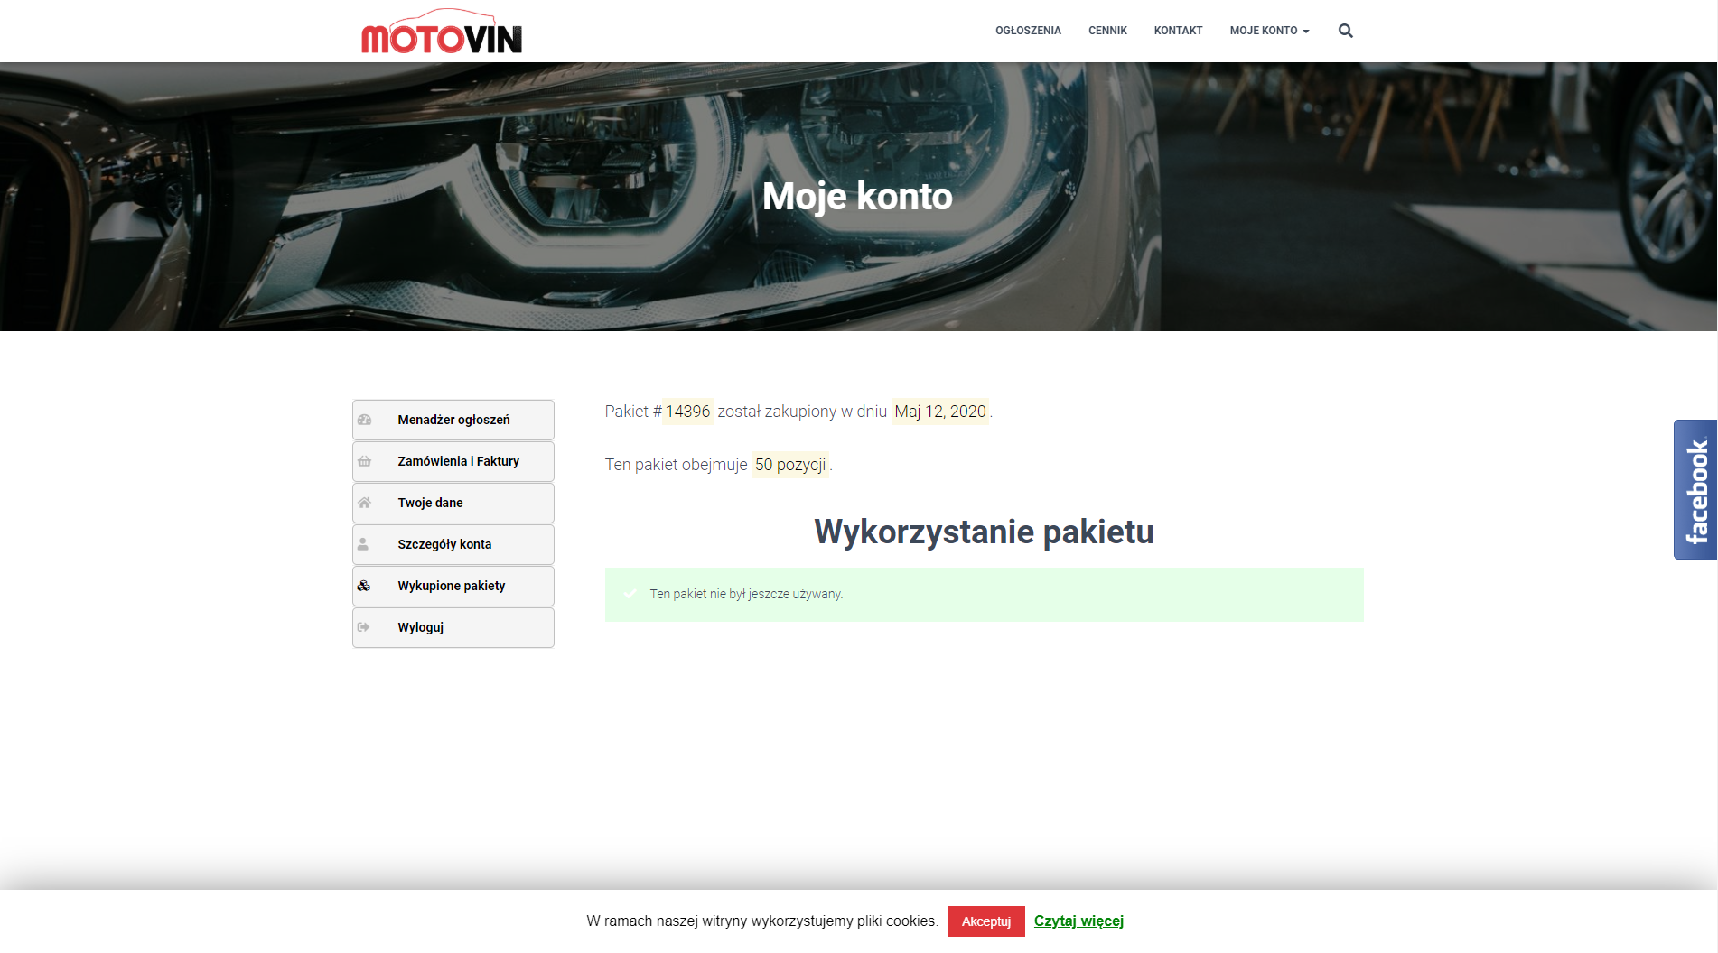1718x953 pixels.
Task: Select the Menadżer ogłoszeń sidebar icon
Action: (x=365, y=419)
